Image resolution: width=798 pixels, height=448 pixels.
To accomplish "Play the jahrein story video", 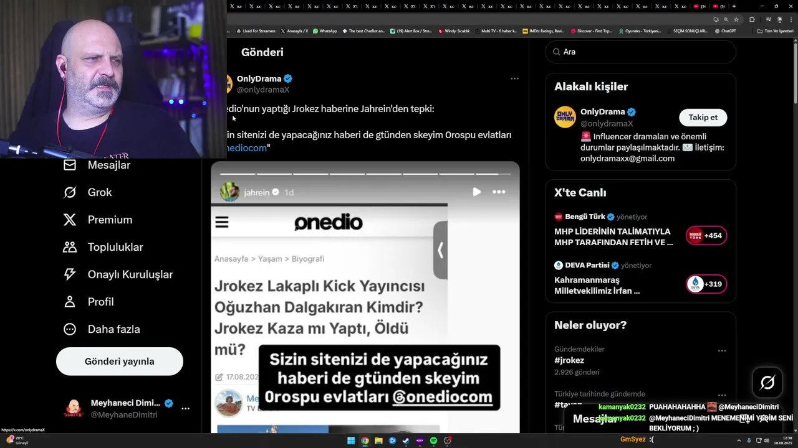I will [477, 192].
